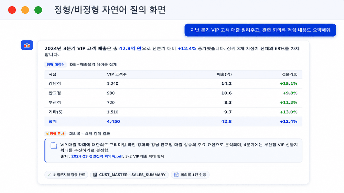Click the document icon in meeting summary
The height and width of the screenshot is (193, 344).
pos(54,146)
